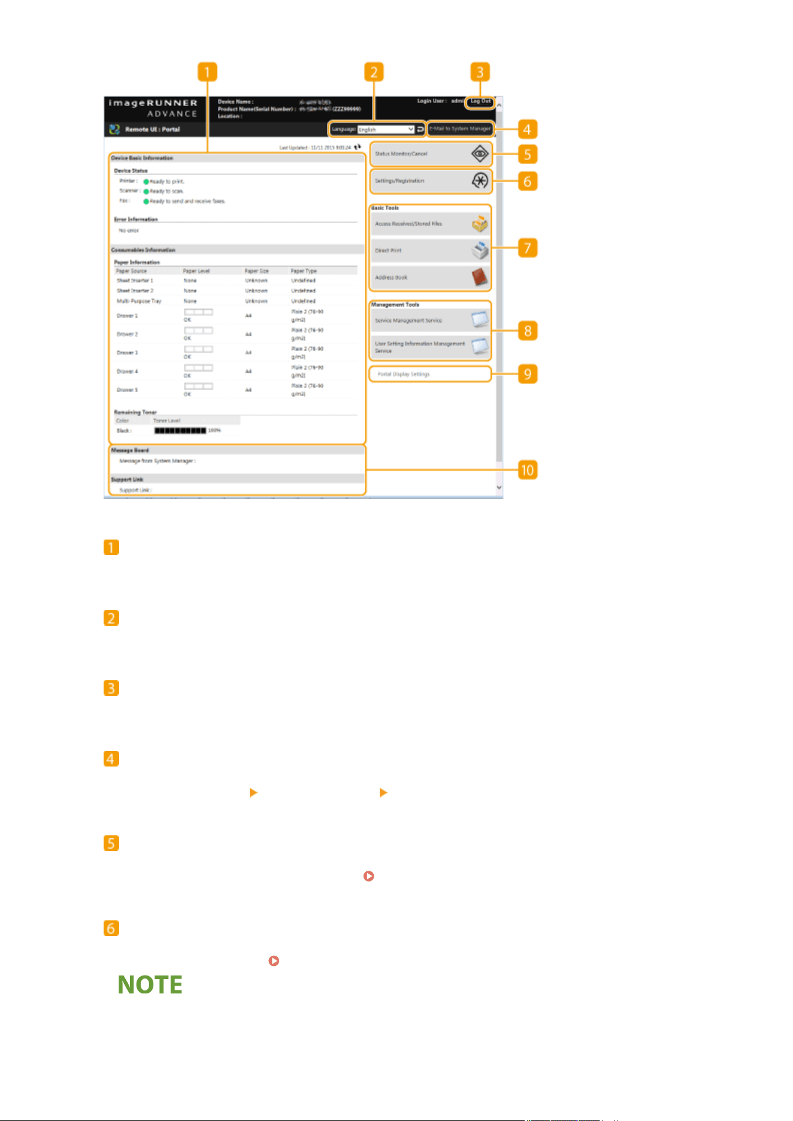The height and width of the screenshot is (1121, 793).
Task: Select the Sheet Inserter 1 row label
Action: point(135,281)
